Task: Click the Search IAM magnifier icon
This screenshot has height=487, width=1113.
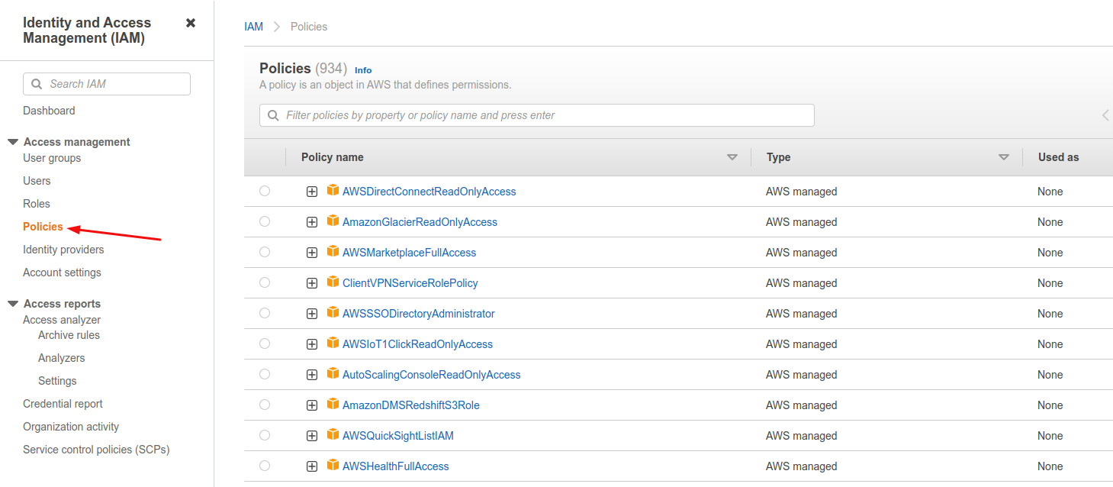Action: point(37,84)
